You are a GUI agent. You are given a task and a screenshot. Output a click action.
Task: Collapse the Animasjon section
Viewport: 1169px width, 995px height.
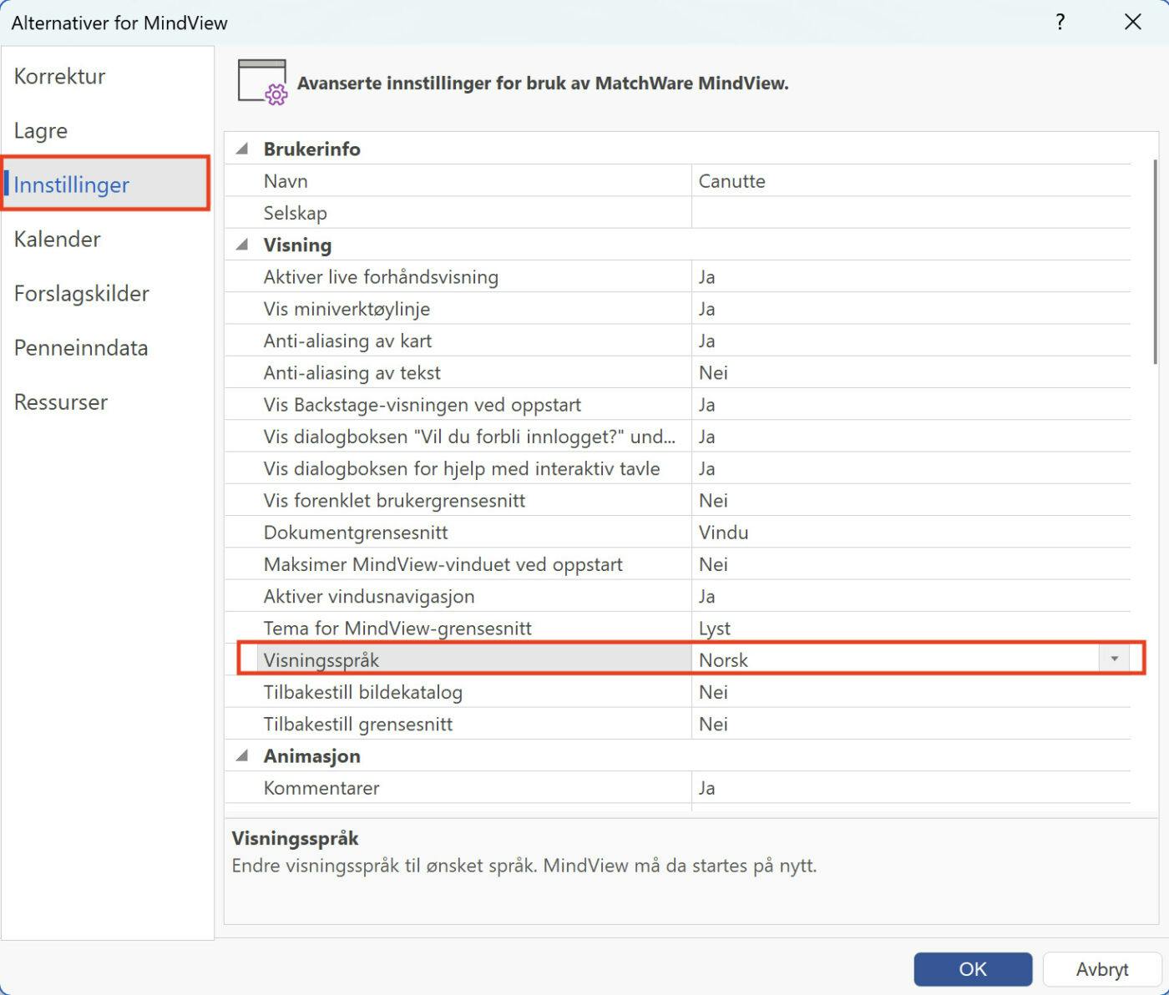(x=243, y=756)
